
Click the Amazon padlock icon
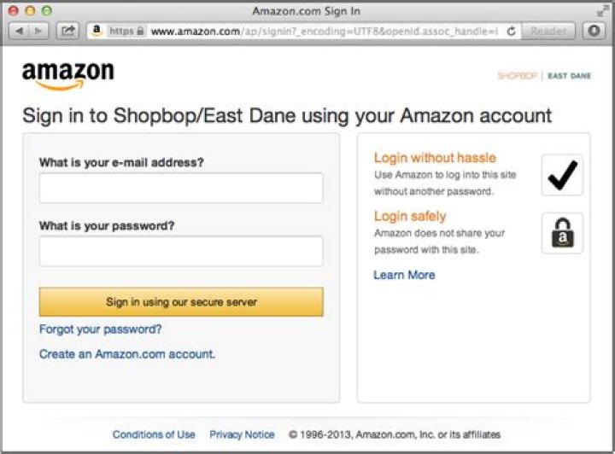(x=562, y=233)
